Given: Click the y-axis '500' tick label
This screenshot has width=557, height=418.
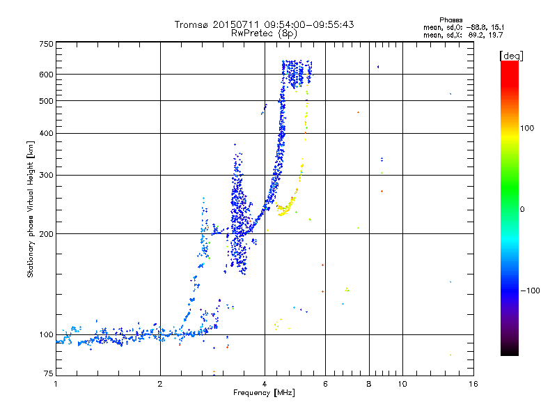Looking at the screenshot, I should (x=46, y=101).
